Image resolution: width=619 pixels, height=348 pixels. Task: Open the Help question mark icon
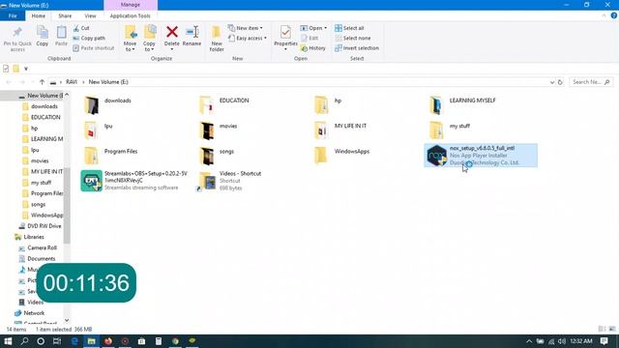point(614,15)
